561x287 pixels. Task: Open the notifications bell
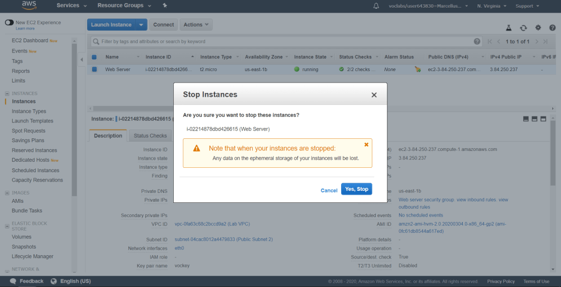point(376,6)
